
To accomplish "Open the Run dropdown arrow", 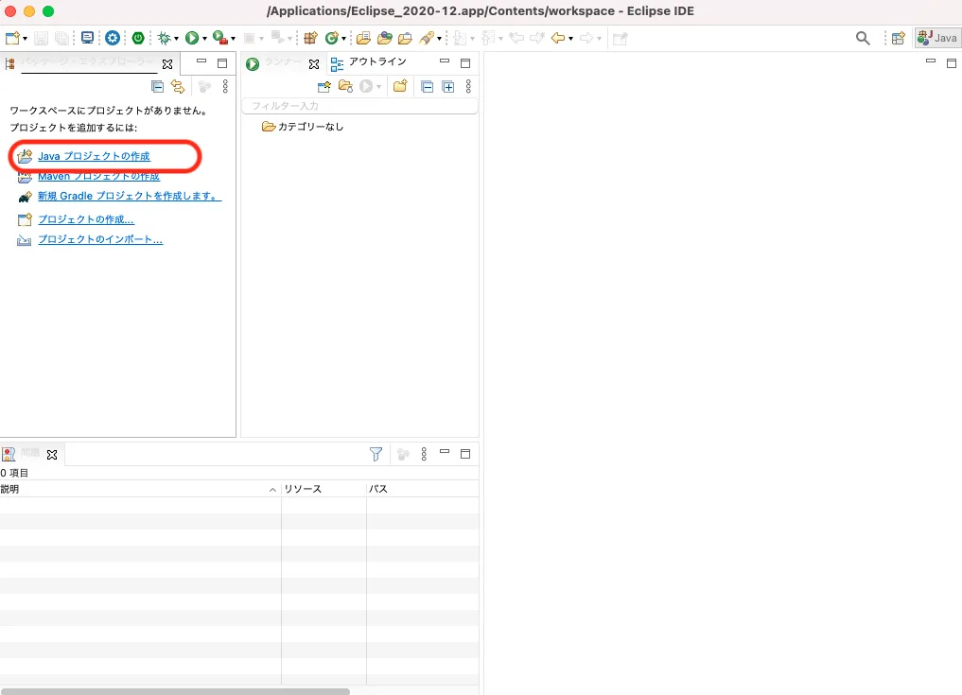I will [205, 39].
